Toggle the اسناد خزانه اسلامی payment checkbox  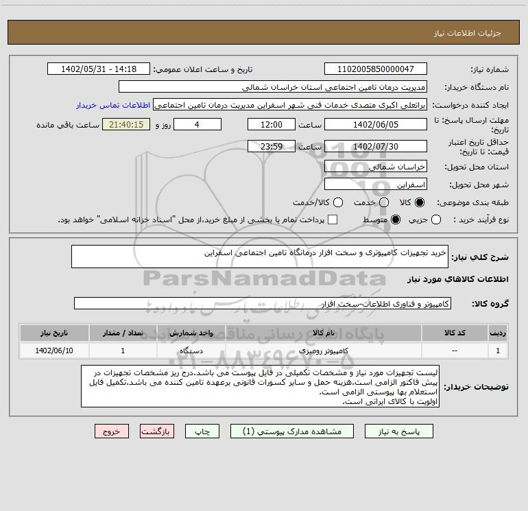(x=333, y=219)
